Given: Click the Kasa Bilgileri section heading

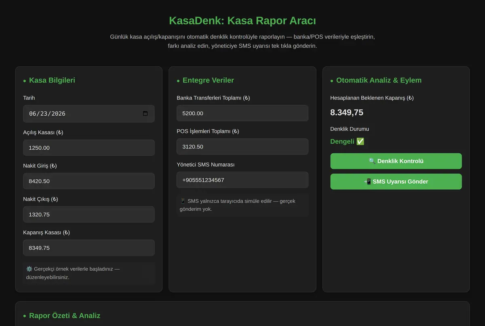Looking at the screenshot, I should click(52, 80).
